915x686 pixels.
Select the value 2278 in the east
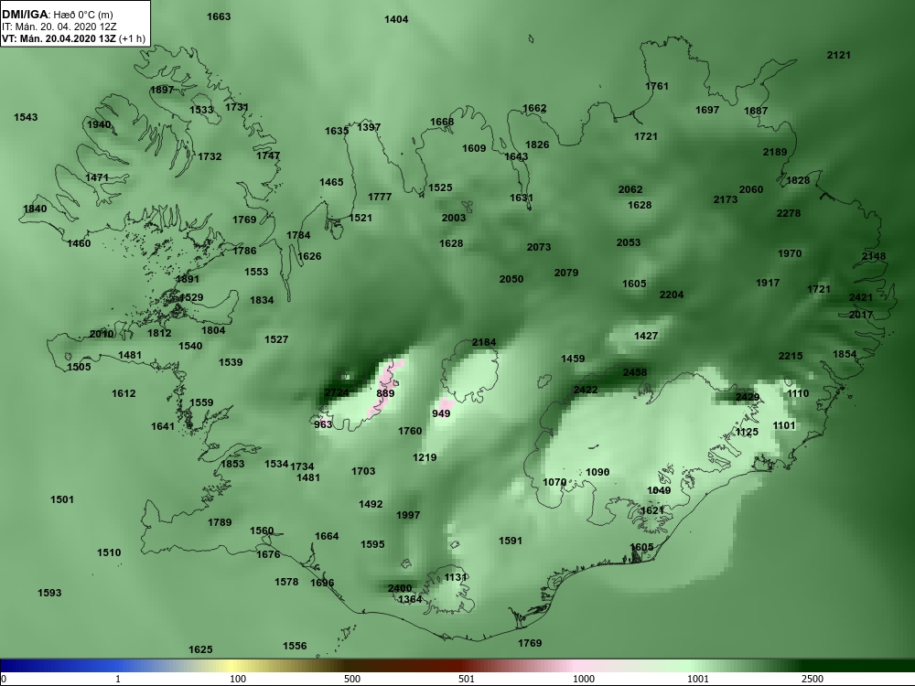pos(789,213)
